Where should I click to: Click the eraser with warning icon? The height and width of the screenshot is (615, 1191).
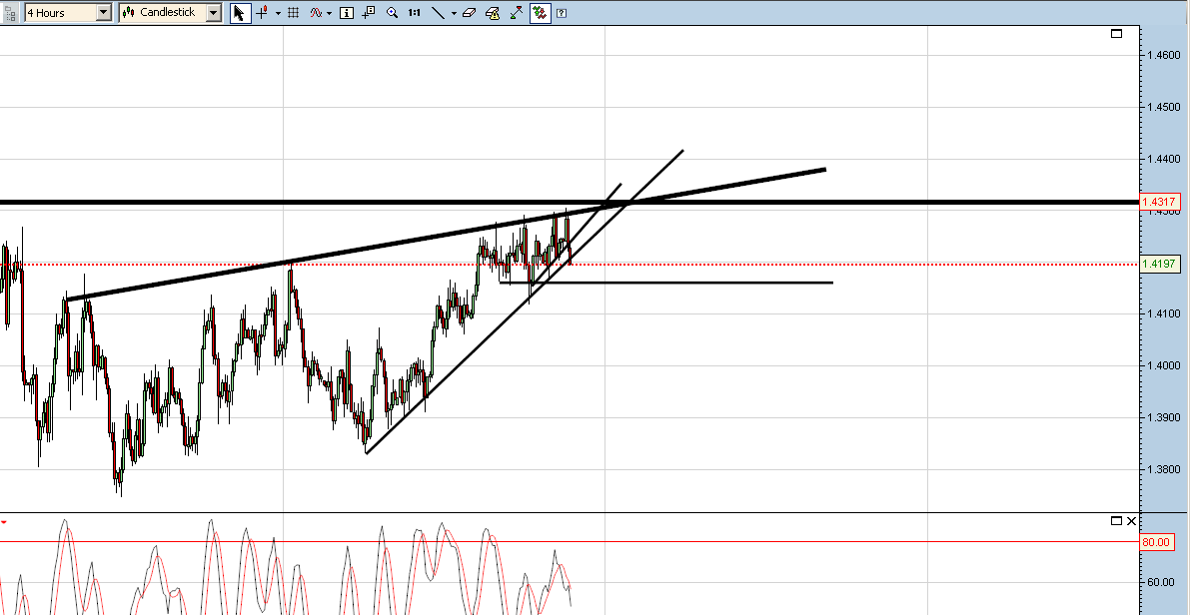(x=493, y=13)
